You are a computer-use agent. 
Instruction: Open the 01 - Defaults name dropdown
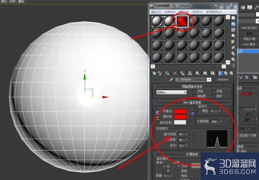[209, 80]
